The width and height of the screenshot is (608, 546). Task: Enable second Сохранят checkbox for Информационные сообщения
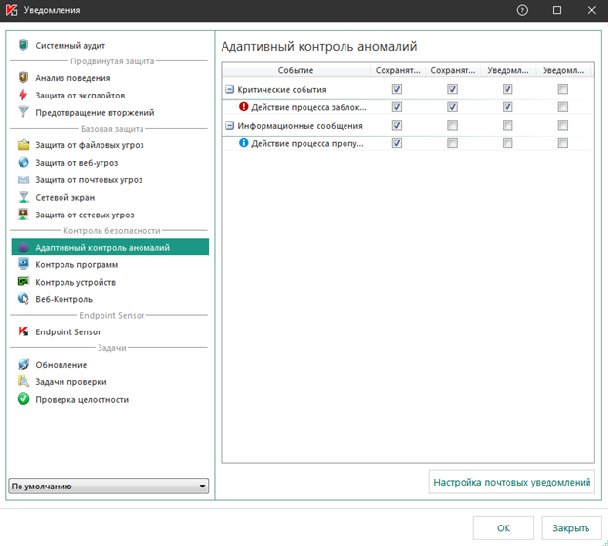(452, 125)
